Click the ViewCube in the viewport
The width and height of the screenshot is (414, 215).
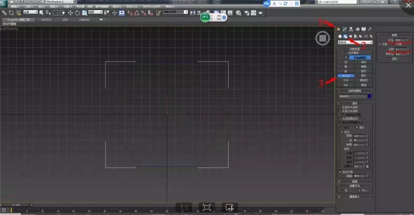coord(322,39)
